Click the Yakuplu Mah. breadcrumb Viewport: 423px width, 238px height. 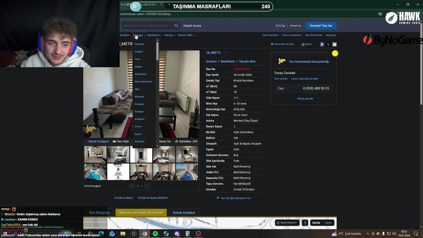185,35
